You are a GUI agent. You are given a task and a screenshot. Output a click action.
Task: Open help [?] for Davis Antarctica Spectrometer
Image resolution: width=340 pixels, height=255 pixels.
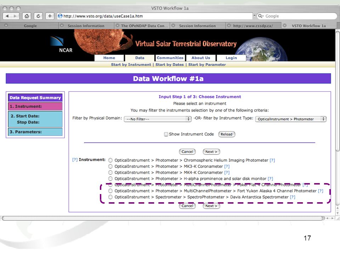293,197
